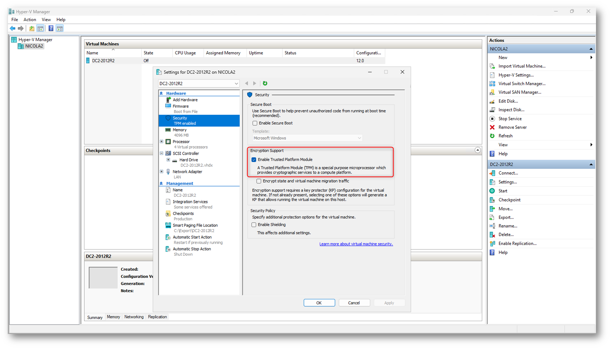Collapse the Management section
Viewport: 611px width, 349px height.
coord(161,183)
